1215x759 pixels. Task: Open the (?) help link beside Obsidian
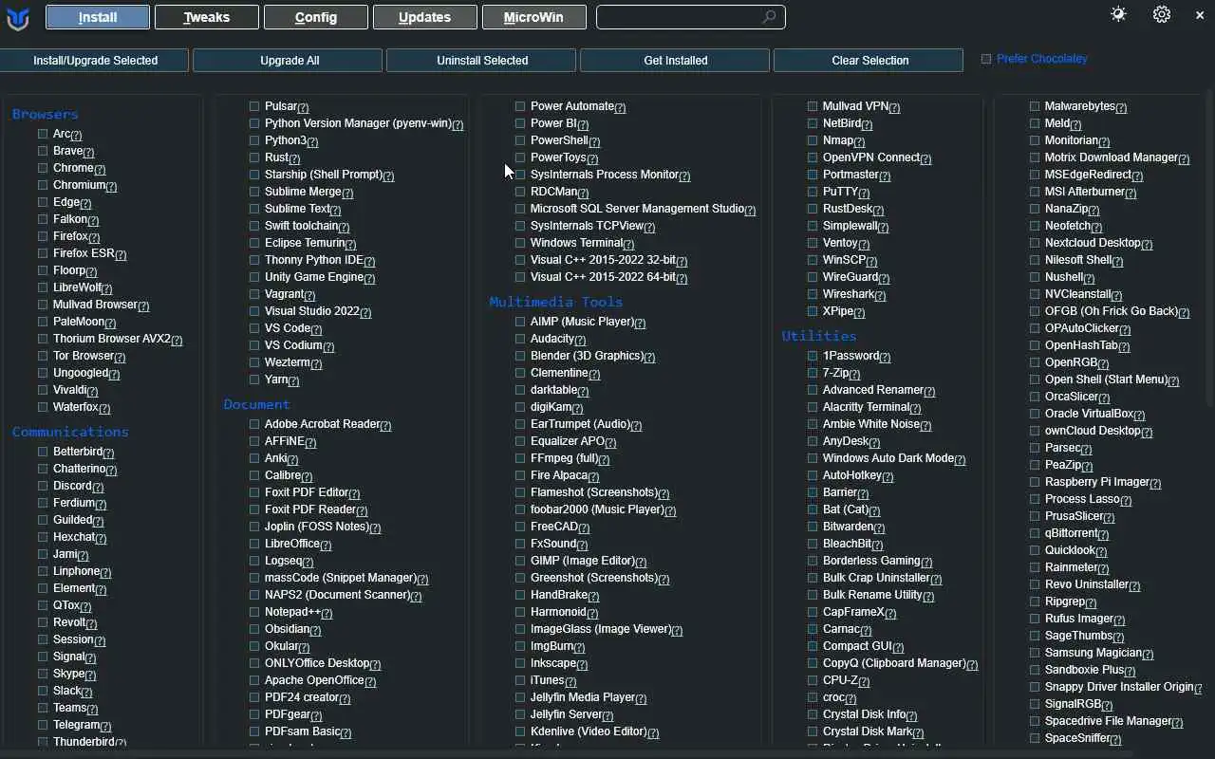315,630
